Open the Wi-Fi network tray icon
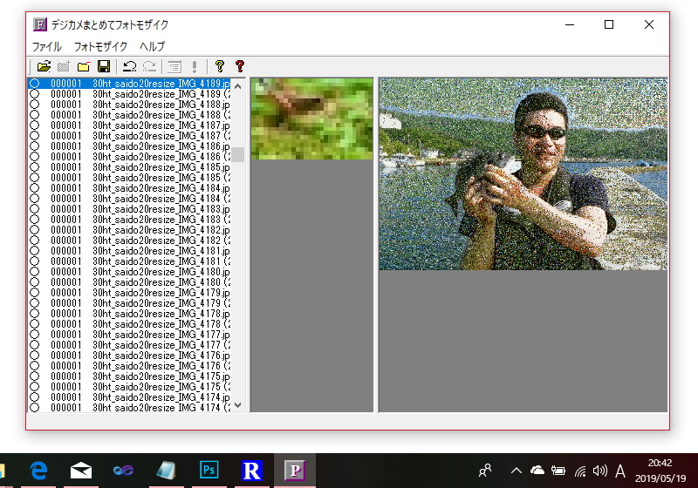 (x=580, y=471)
